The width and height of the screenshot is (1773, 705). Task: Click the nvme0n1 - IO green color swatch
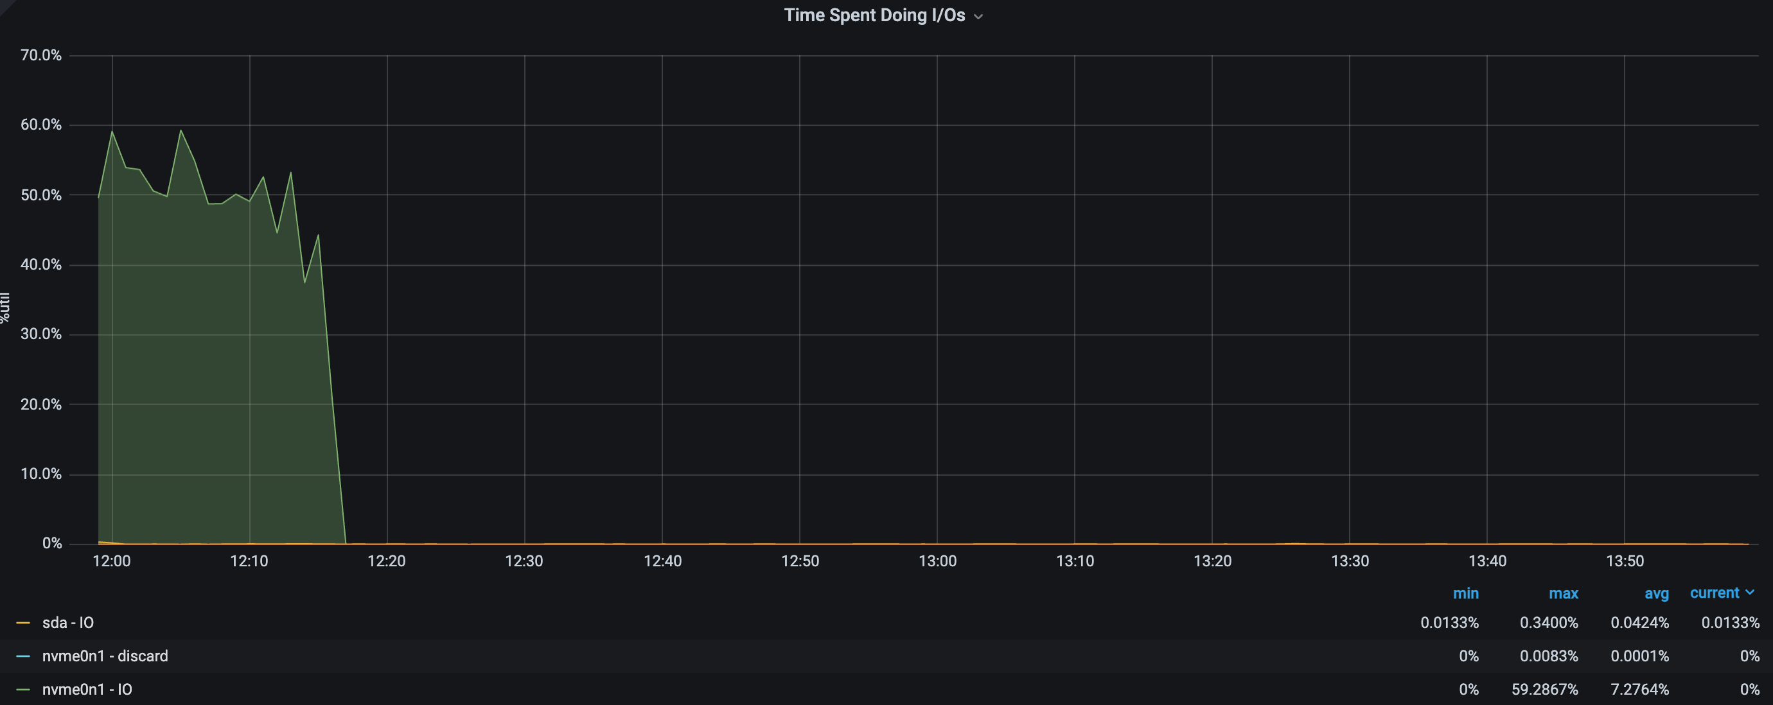[22, 689]
